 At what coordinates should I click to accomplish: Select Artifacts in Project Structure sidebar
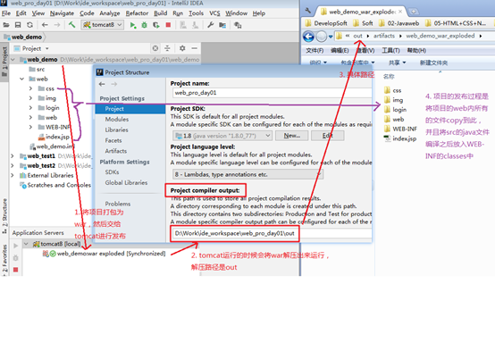click(116, 151)
